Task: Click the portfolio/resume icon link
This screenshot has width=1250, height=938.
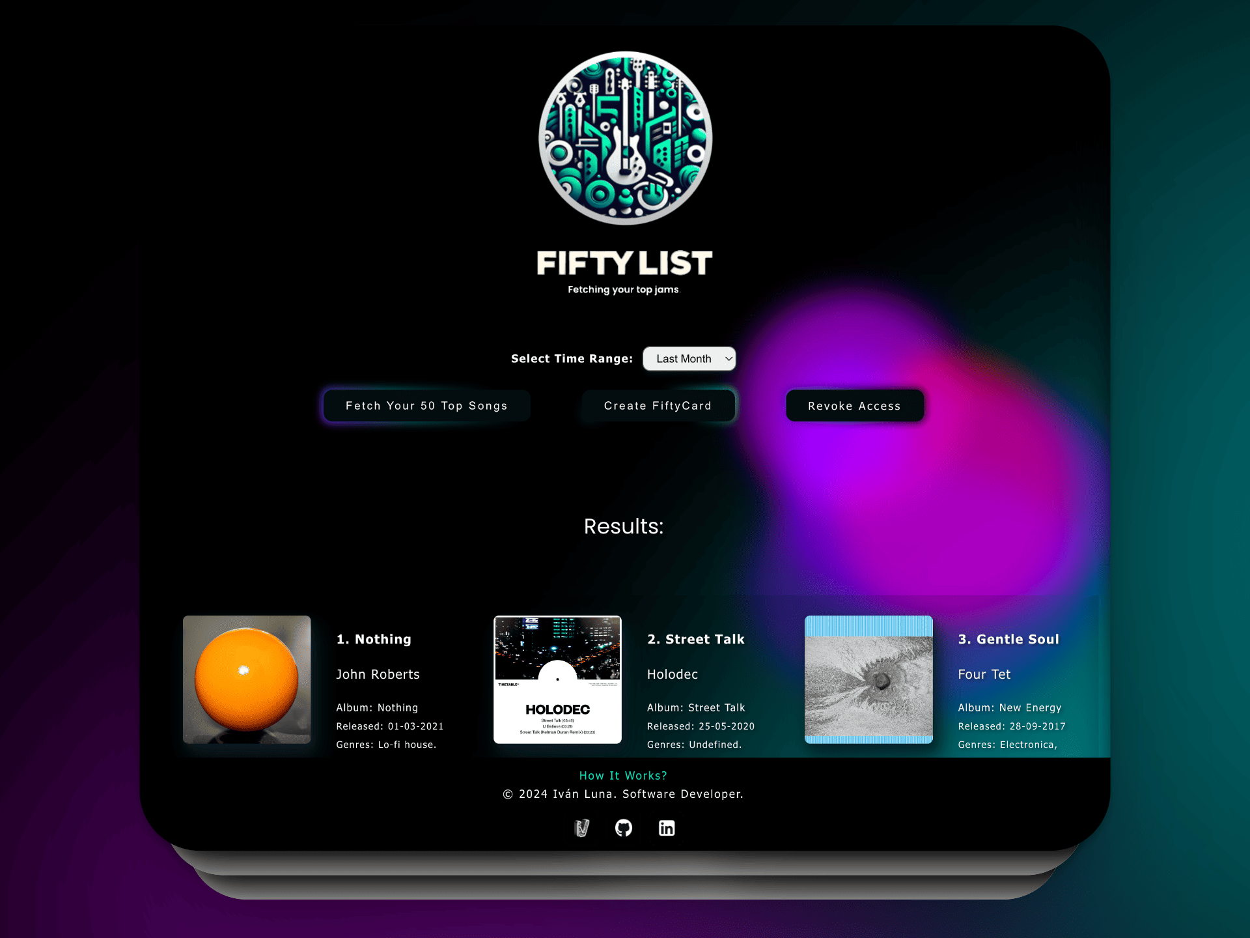Action: pos(581,828)
